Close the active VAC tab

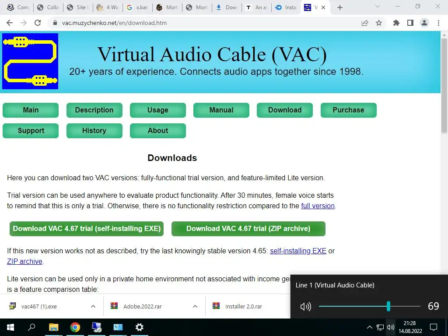click(323, 7)
